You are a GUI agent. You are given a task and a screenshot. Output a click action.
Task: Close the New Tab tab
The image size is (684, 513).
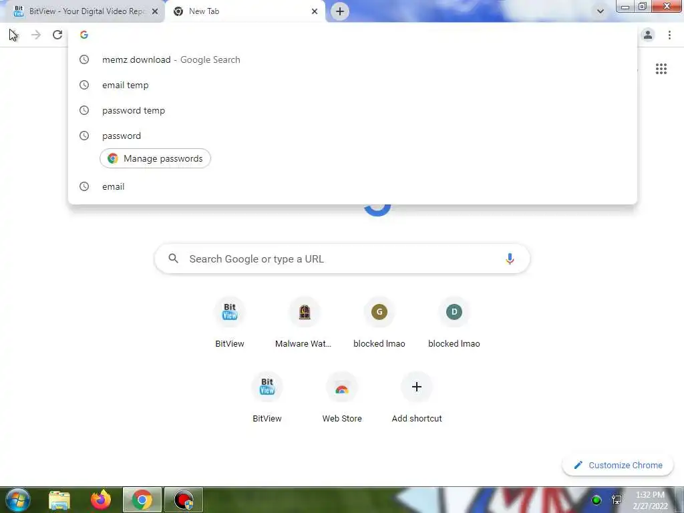[315, 11]
